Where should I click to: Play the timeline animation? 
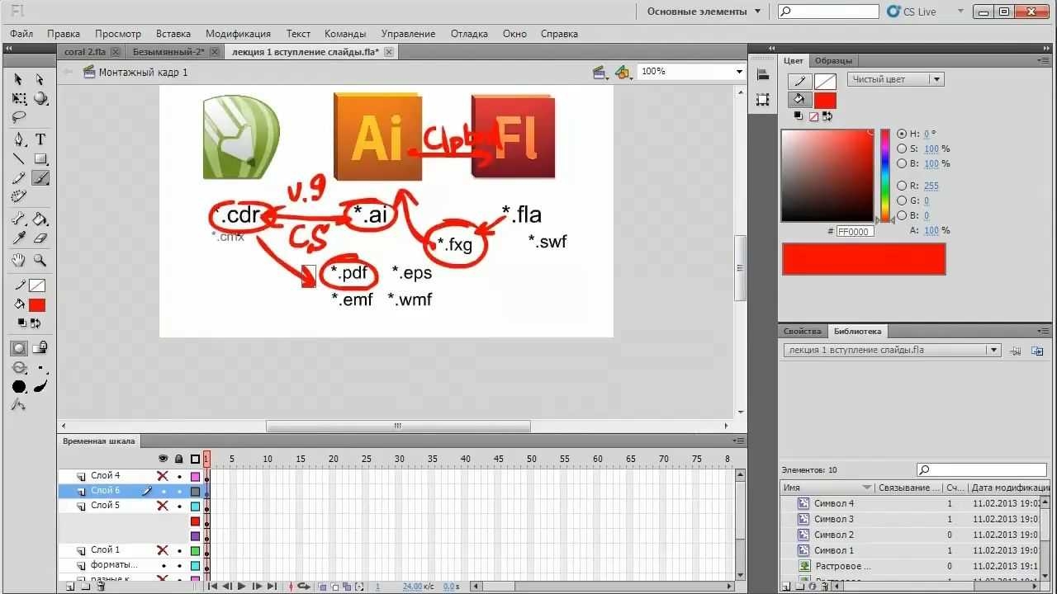242,587
